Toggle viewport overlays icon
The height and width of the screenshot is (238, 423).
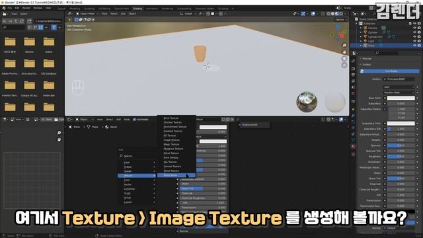[313, 13]
